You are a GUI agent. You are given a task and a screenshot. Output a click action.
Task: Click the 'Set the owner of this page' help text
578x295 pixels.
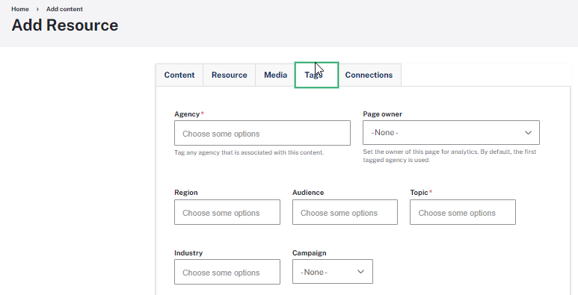click(449, 156)
